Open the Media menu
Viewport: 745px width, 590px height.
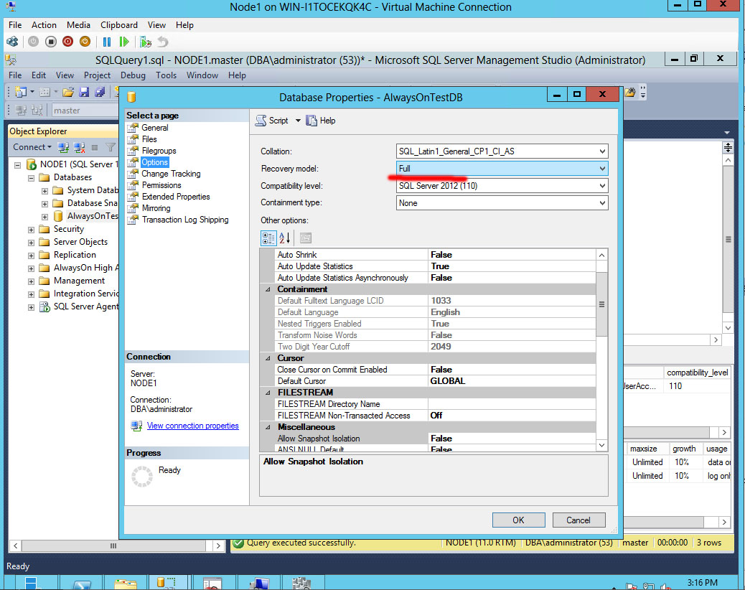(78, 24)
